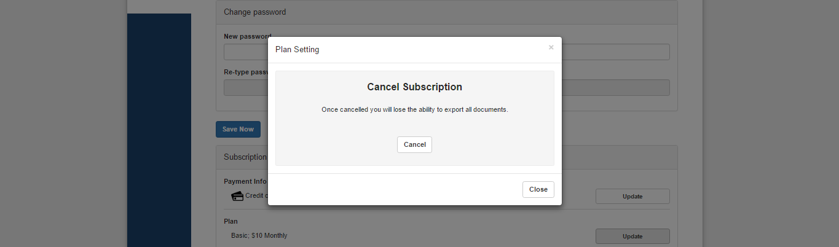Click the export documents warning text

414,110
